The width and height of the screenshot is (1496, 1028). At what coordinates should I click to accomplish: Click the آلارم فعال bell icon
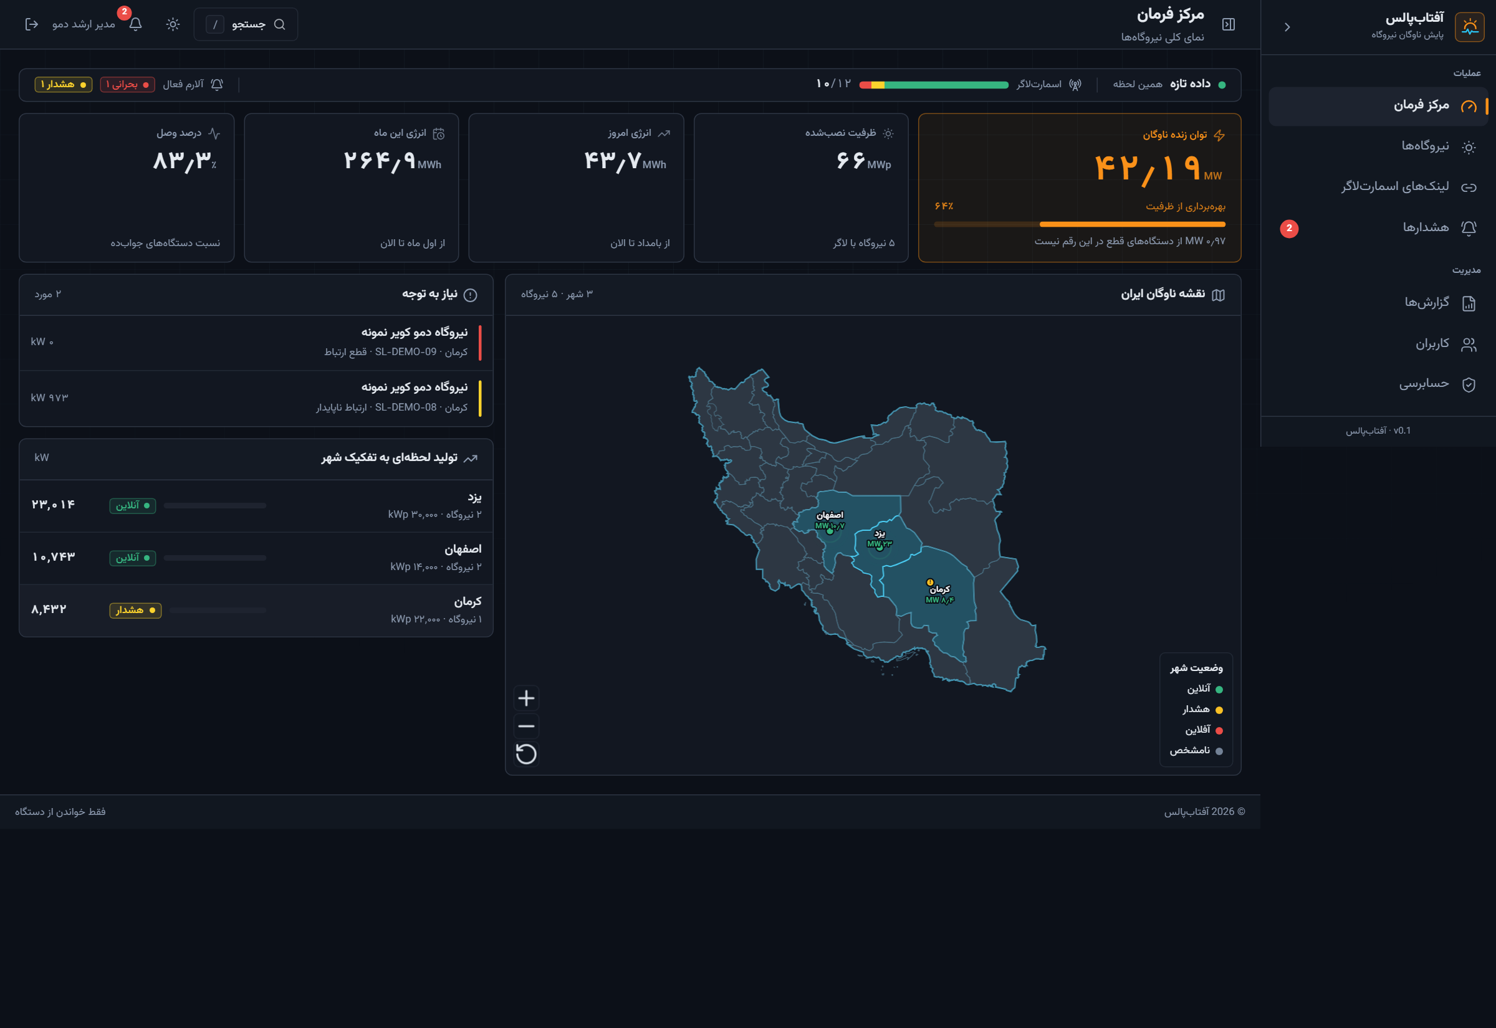click(x=217, y=84)
